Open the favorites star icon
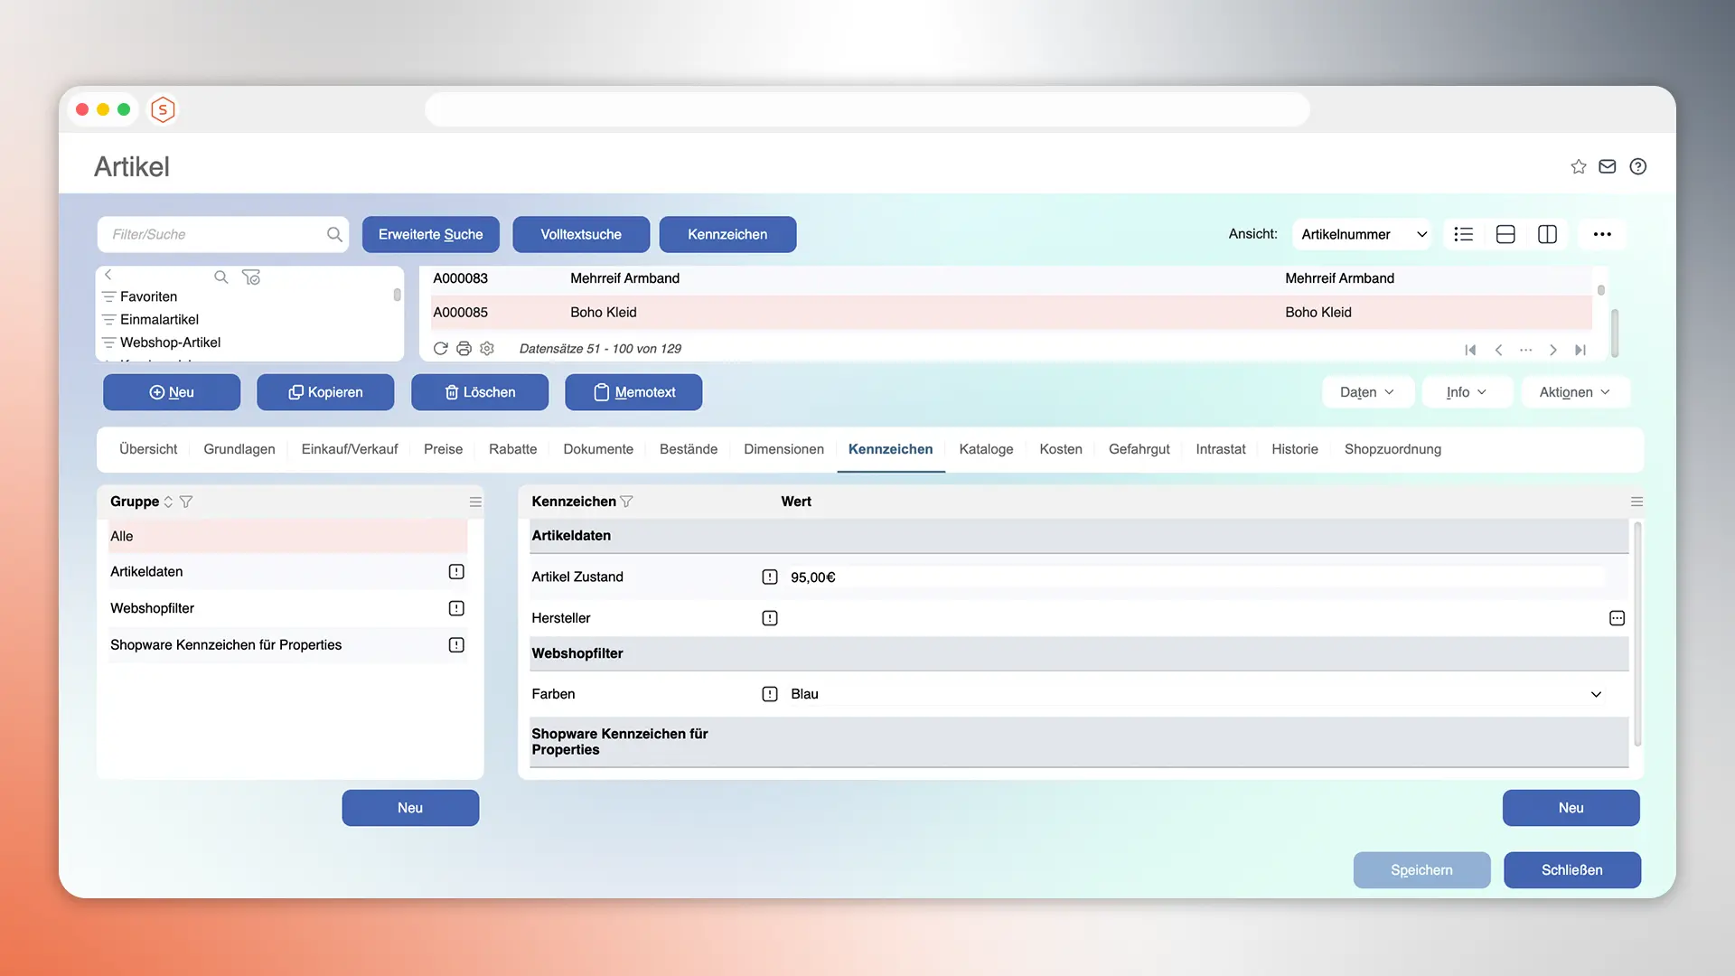 1578,166
